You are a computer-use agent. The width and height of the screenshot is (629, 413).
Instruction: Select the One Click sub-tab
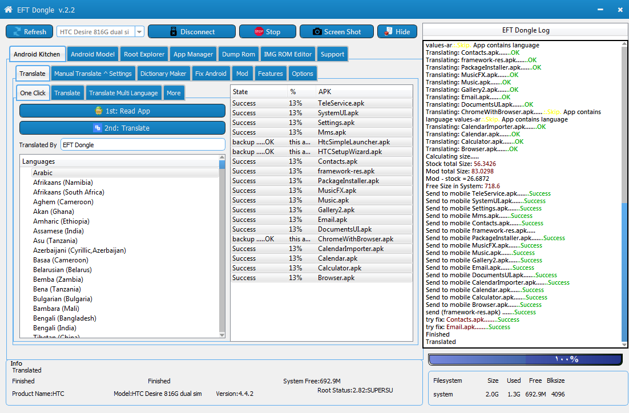coord(33,92)
